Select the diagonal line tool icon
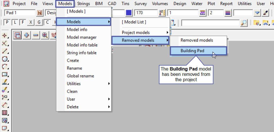This screenshot has height=132, width=274. 5,51
